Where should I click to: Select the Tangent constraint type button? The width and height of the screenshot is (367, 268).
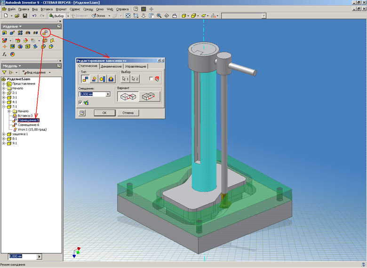[102, 79]
